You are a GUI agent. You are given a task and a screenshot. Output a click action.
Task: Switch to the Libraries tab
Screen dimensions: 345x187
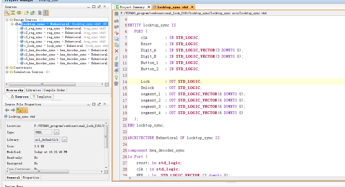[33, 90]
